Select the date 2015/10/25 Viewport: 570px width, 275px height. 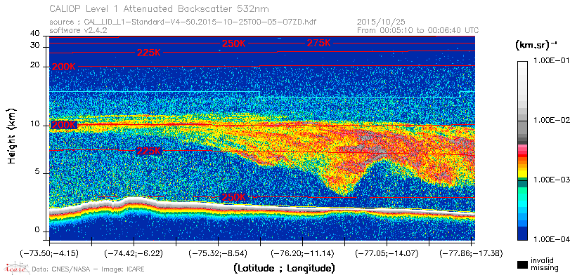tap(381, 22)
